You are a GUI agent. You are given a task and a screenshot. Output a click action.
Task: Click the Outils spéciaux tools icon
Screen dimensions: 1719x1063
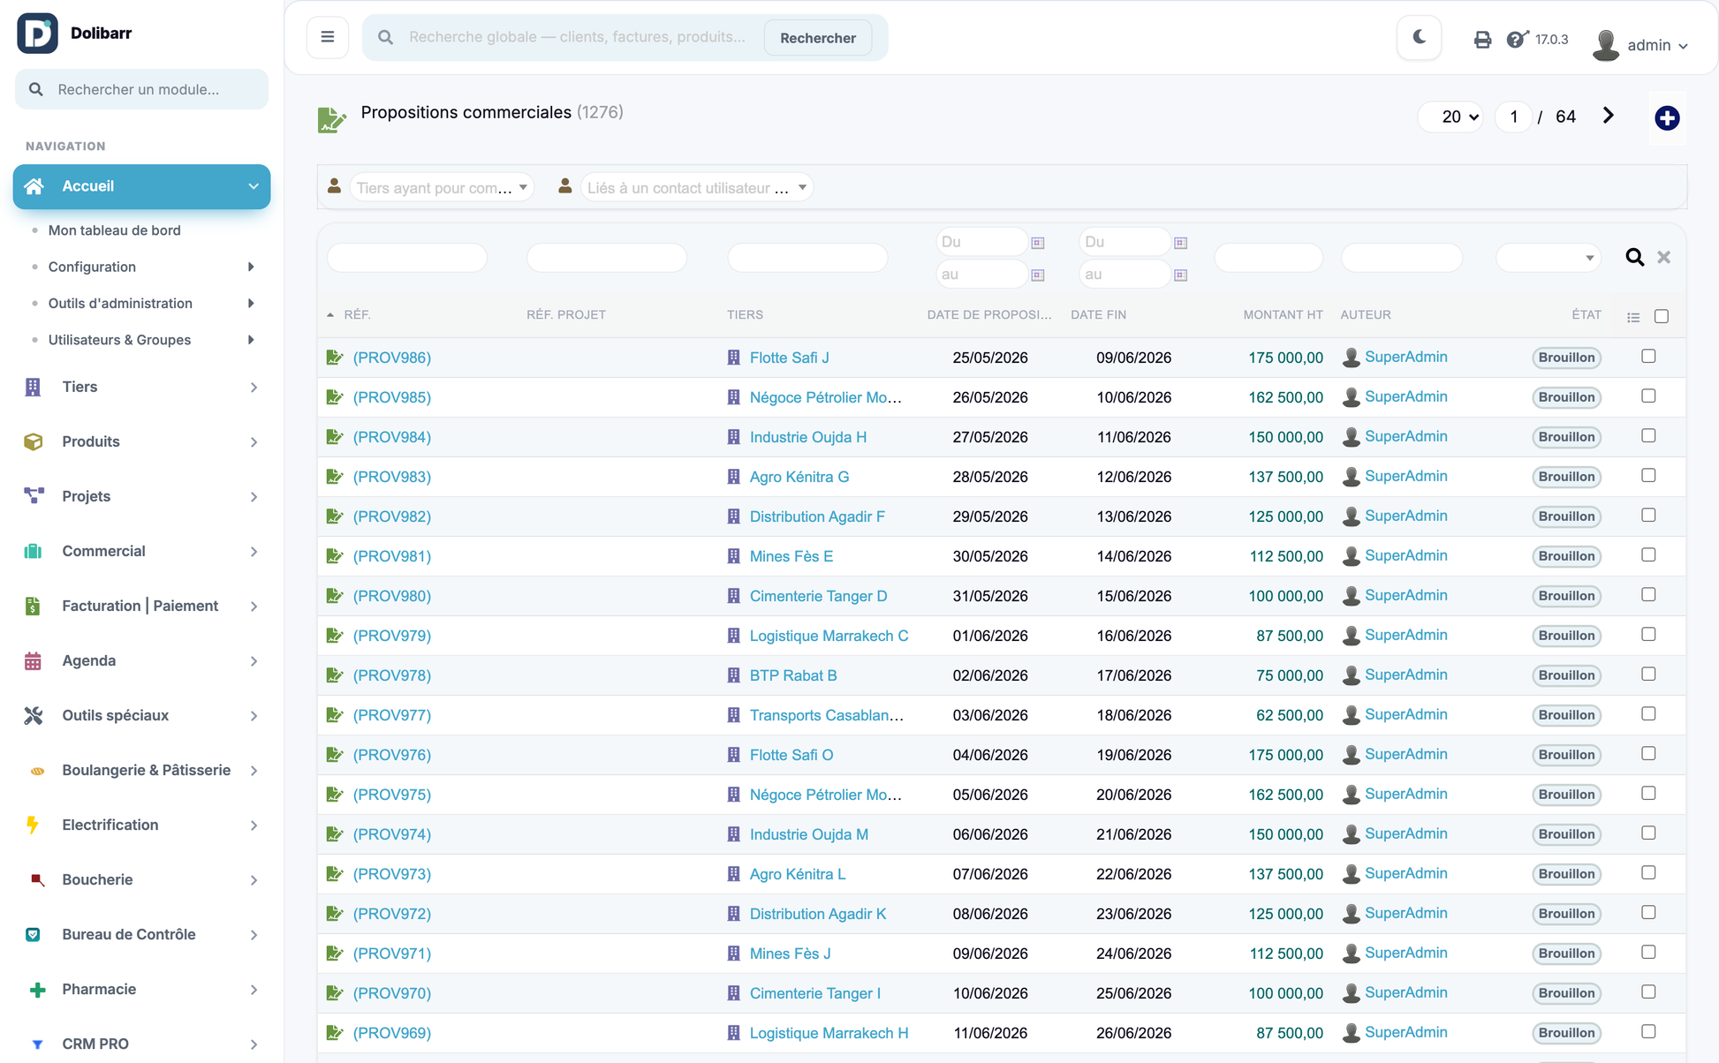click(33, 715)
